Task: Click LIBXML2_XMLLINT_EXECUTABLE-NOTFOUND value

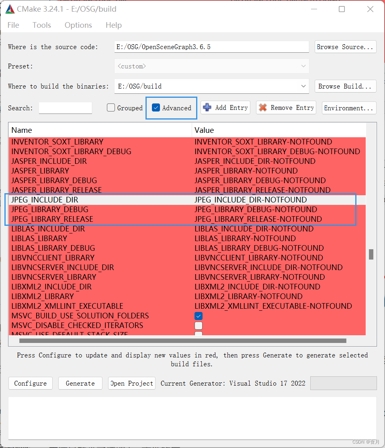Action: [273, 306]
